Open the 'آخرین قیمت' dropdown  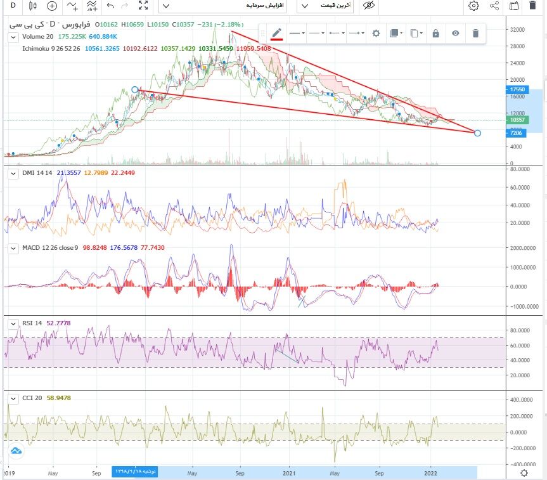(x=325, y=6)
